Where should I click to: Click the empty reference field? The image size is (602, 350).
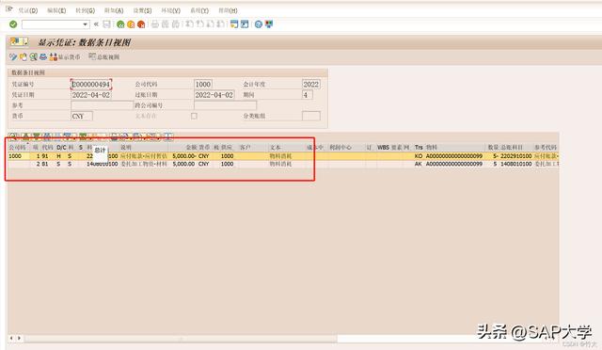point(103,105)
